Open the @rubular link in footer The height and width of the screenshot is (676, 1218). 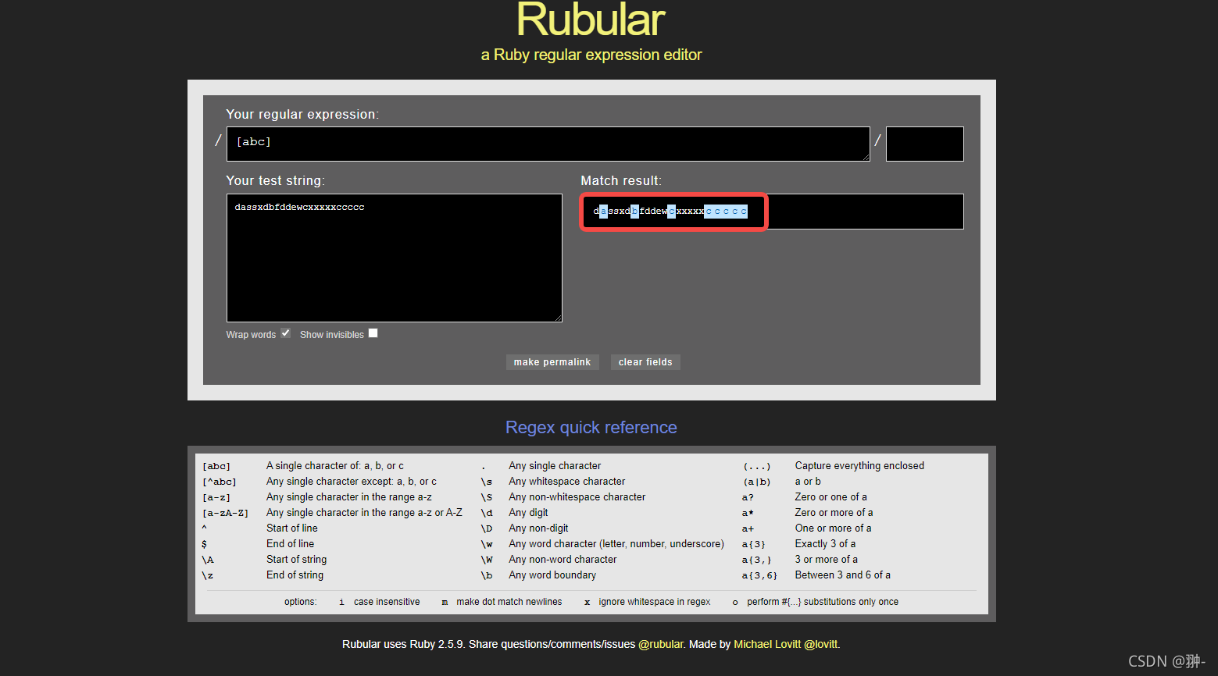point(661,644)
